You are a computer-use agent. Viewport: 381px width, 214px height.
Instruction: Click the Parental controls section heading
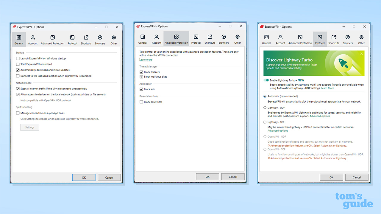pyautogui.click(x=149, y=96)
